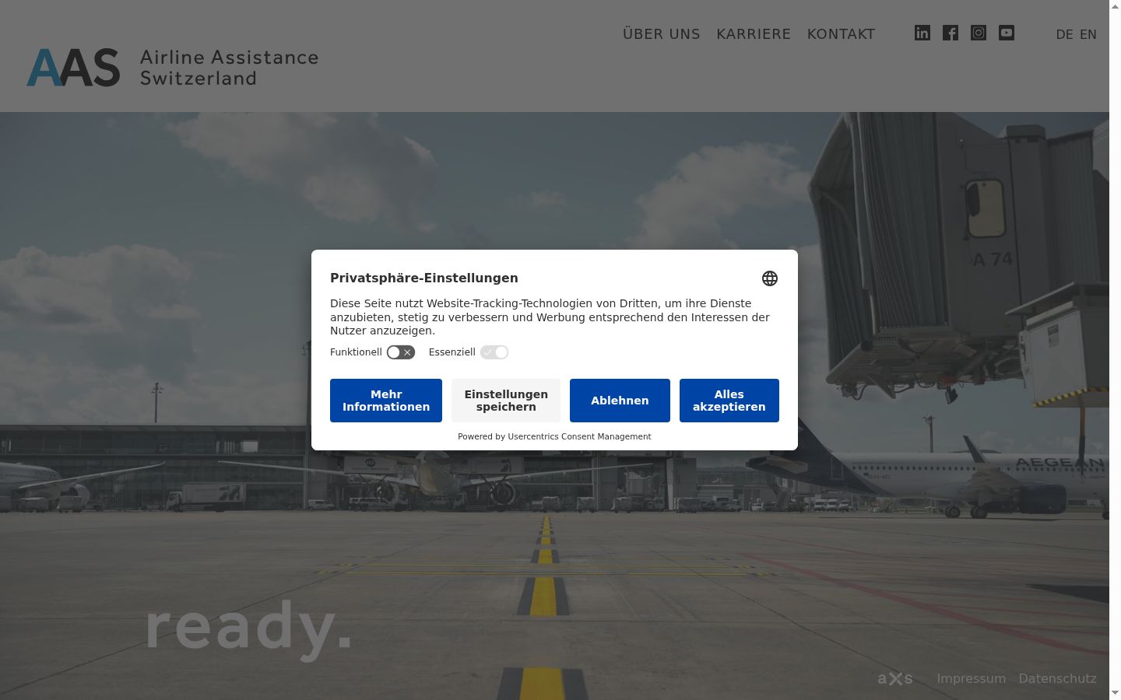Open the Instagram social icon
Viewport: 1121px width, 700px height.
979,33
